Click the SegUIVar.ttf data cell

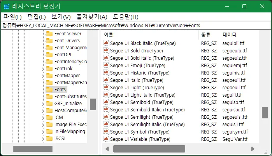[235, 139]
